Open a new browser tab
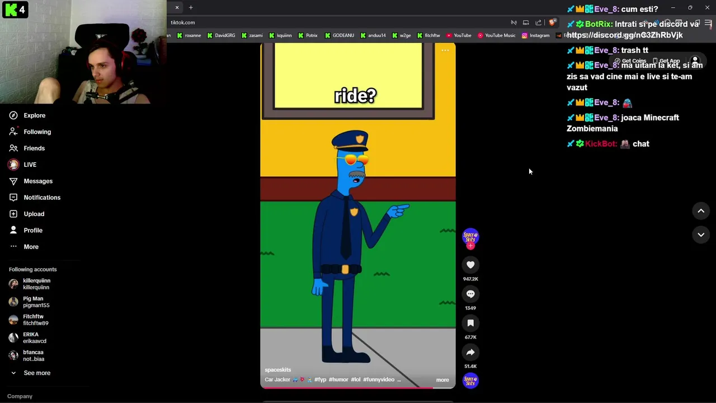 (191, 7)
